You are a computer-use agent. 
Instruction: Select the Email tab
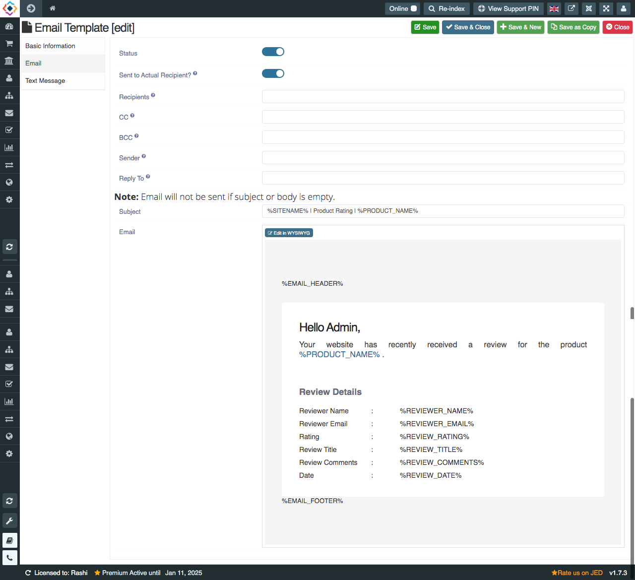[63, 64]
